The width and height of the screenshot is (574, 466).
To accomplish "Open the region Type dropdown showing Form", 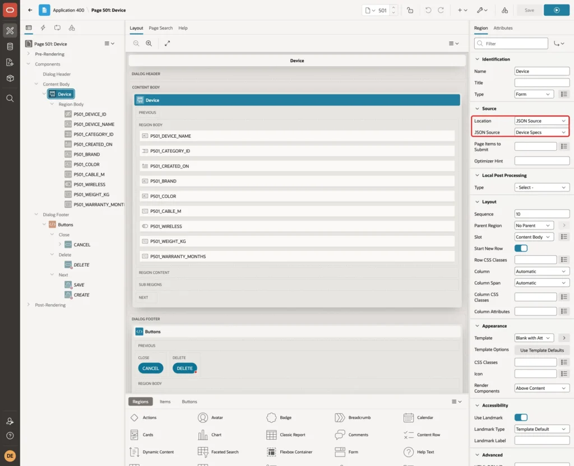I will (534, 94).
